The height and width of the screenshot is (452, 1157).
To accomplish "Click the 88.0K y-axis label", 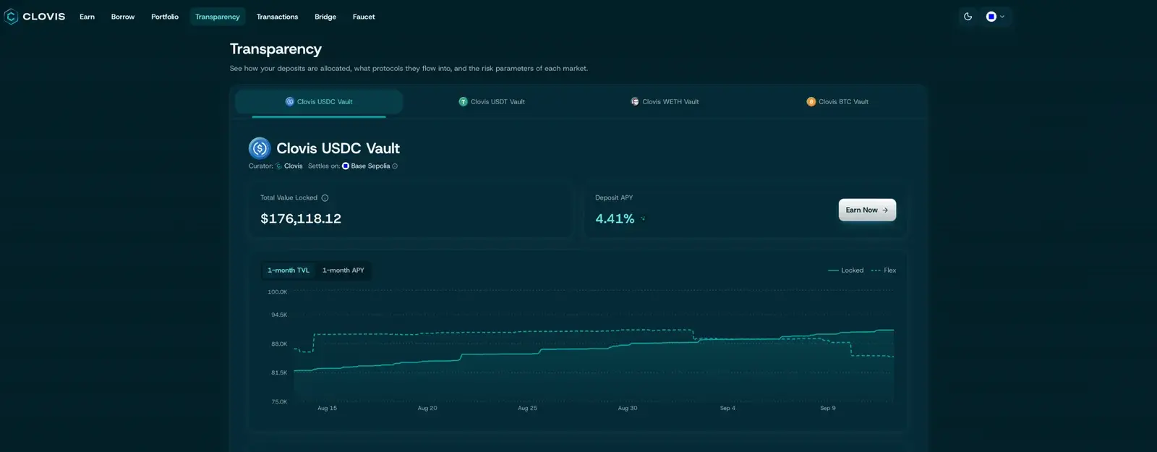I will click(x=279, y=344).
